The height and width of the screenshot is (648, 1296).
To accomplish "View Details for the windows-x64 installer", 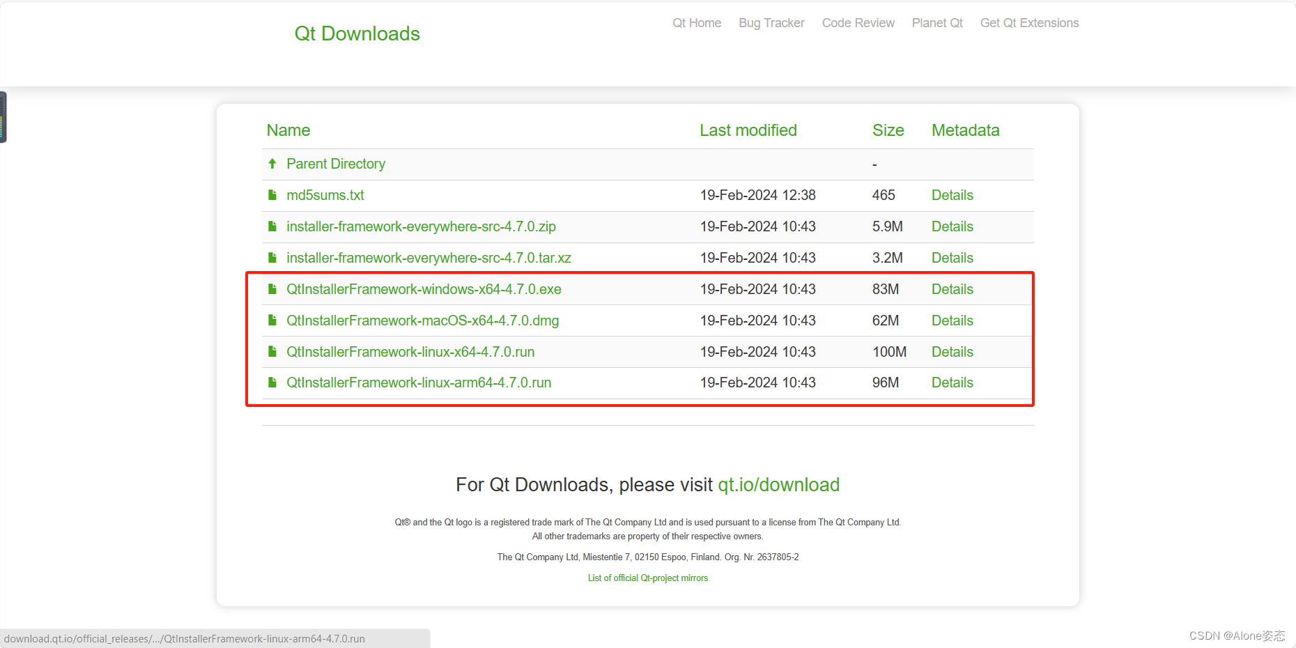I will point(952,289).
